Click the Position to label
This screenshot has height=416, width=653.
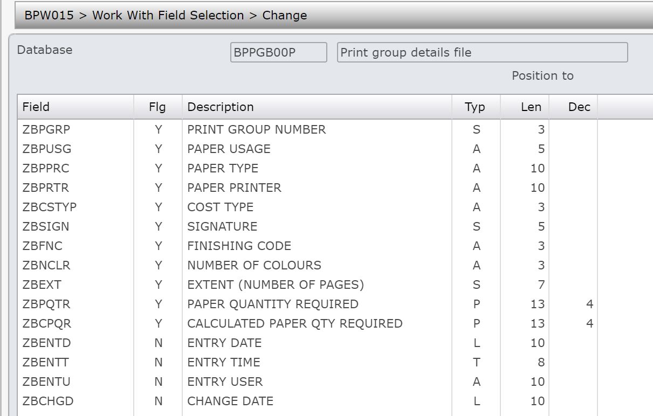[x=542, y=75]
